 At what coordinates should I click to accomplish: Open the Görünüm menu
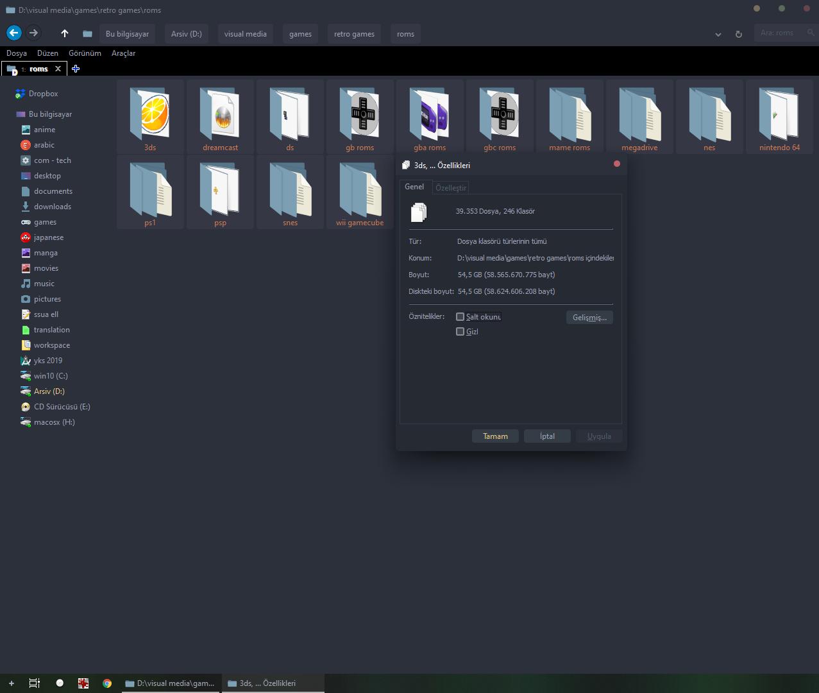pos(85,53)
